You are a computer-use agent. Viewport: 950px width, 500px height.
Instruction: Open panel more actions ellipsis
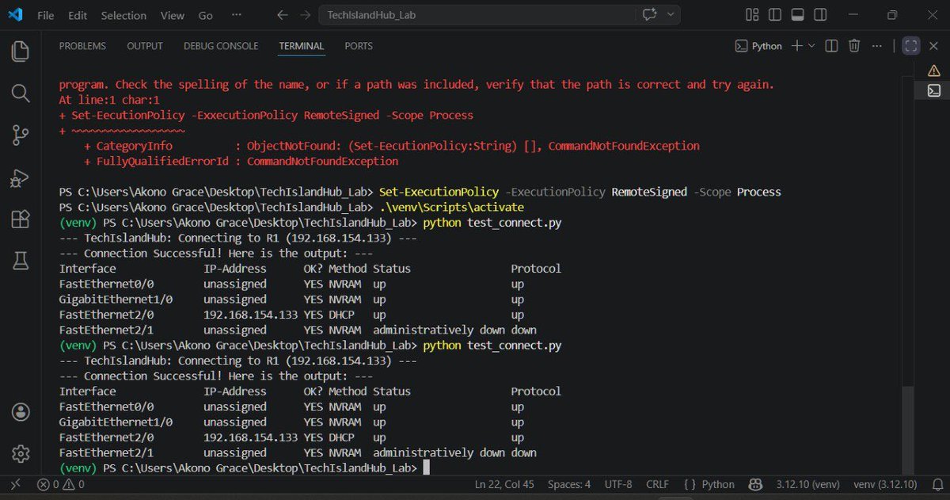tap(877, 46)
